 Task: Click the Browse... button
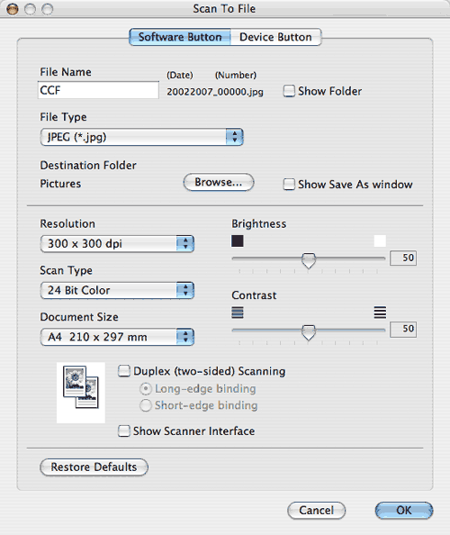219,182
